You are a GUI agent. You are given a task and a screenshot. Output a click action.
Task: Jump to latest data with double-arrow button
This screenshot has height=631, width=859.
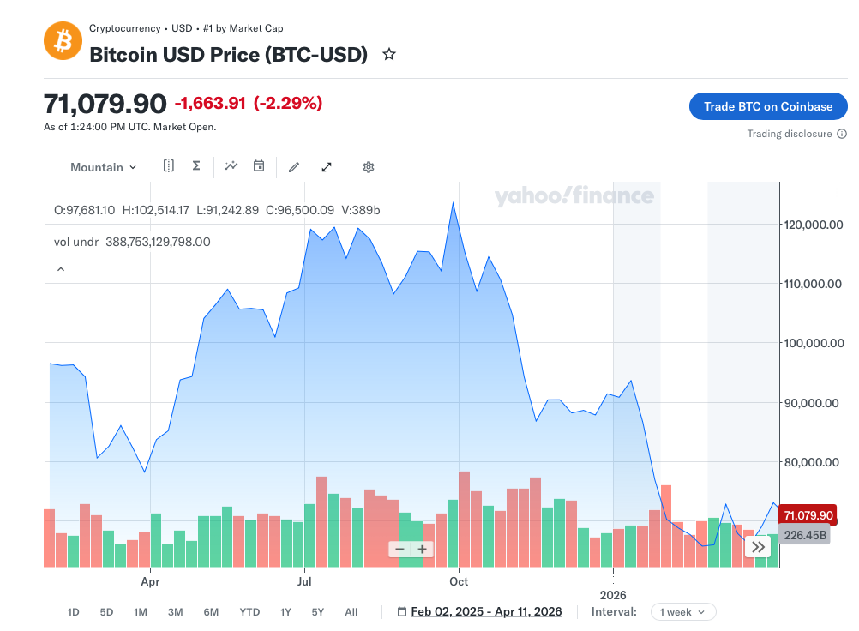tap(759, 546)
